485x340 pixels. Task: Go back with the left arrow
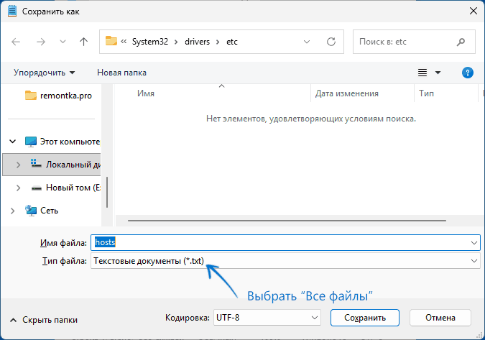[16, 42]
